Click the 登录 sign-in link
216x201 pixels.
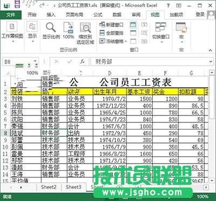(x=200, y=15)
